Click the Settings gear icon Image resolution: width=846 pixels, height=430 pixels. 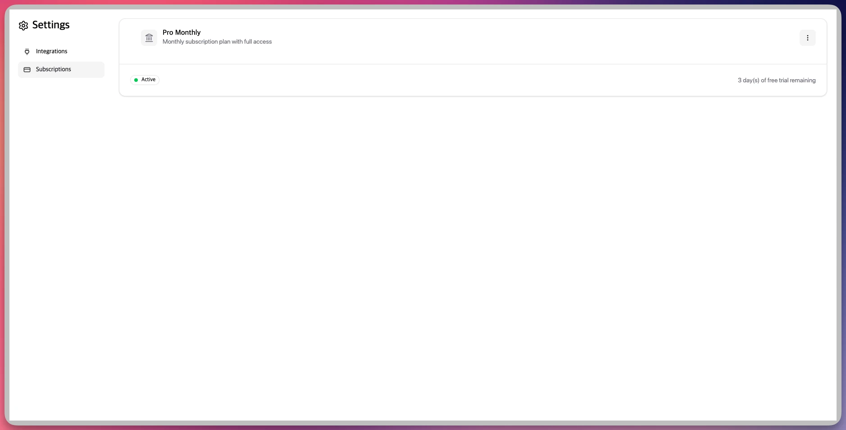[x=23, y=26]
